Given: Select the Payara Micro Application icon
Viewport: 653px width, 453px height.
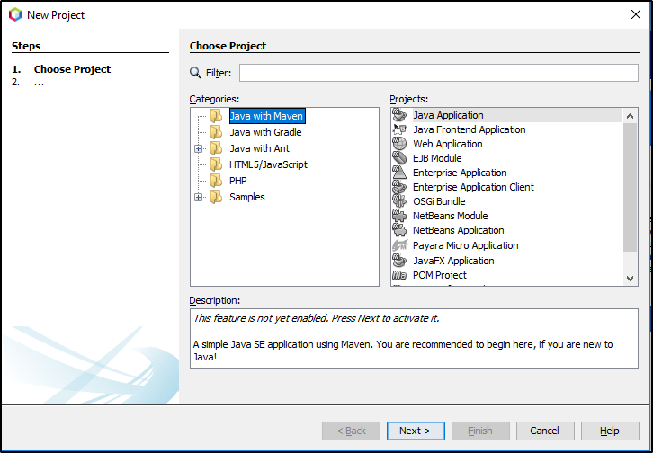Looking at the screenshot, I should point(399,245).
